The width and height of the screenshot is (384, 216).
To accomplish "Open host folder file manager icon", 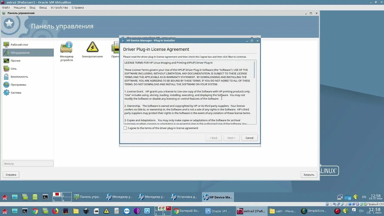I will pos(76,211).
